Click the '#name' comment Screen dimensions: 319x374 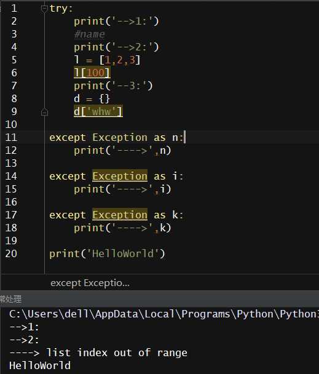89,34
